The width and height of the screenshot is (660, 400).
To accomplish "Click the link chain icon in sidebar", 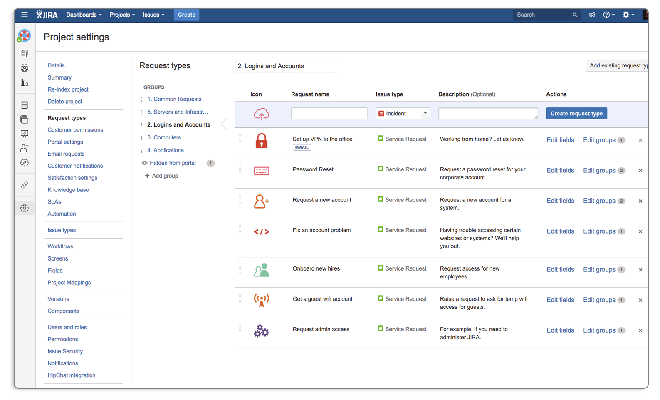I will point(25,185).
